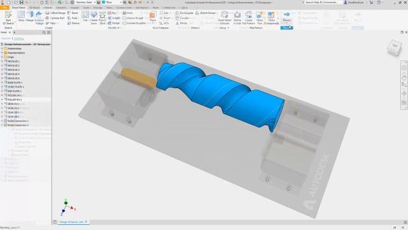Viewport: 408px width, 230px height.
Task: Expand the Origin folder
Action: coord(2,57)
